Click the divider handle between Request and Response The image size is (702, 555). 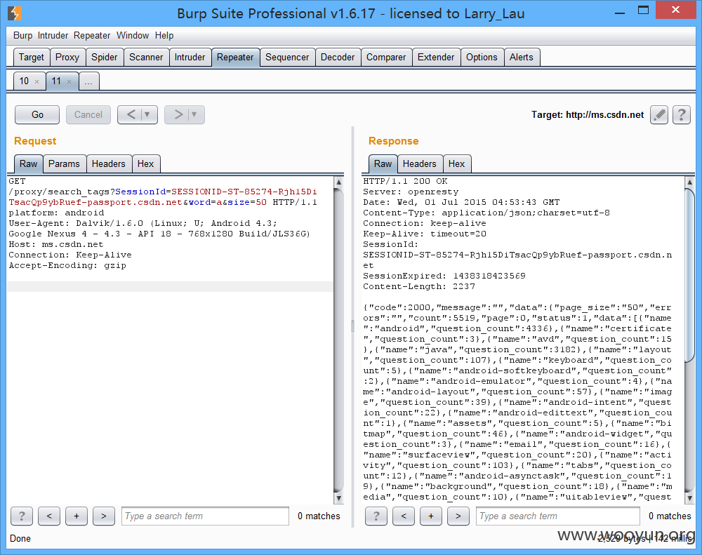353,326
